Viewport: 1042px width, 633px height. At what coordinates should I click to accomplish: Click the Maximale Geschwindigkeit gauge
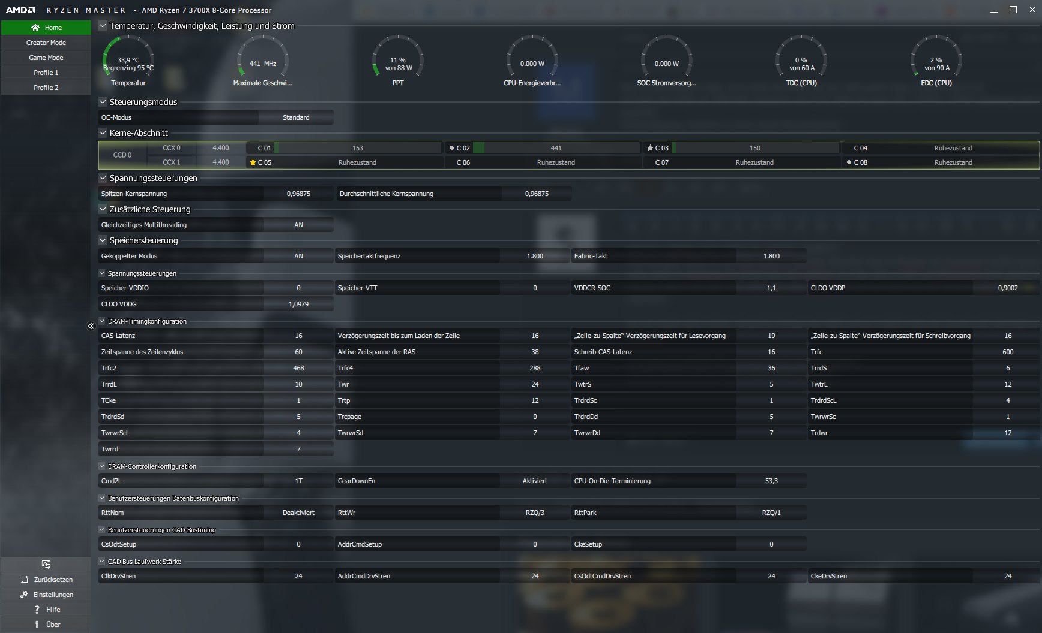[x=263, y=61]
